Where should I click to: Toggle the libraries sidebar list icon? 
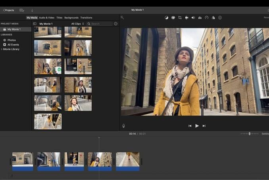coord(35,24)
